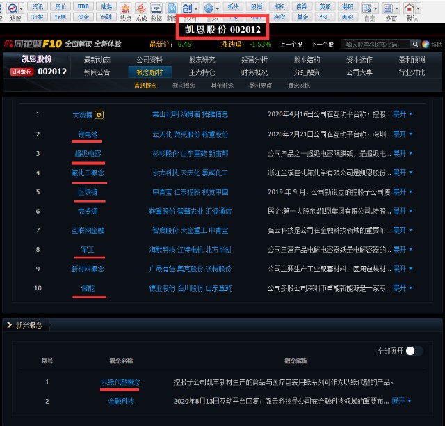This screenshot has width=445, height=426.
Task: Click the BBD toolbar button
Action: pyautogui.click(x=83, y=6)
